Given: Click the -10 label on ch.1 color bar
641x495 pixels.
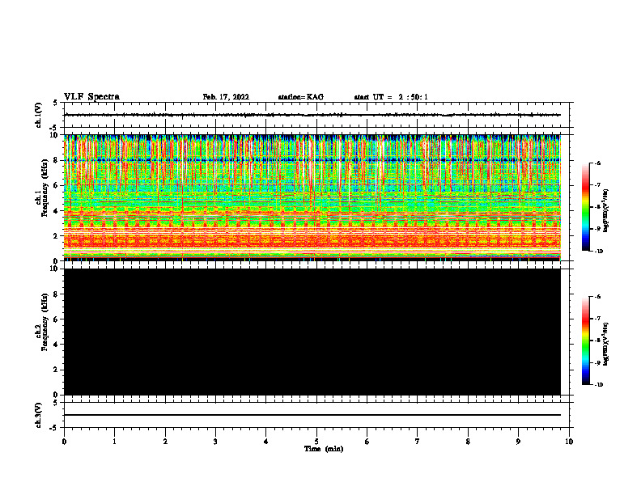Looking at the screenshot, I should tap(598, 251).
